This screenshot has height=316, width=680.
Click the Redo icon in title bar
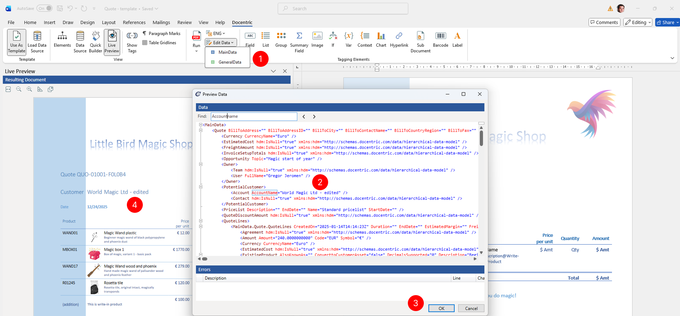[x=84, y=8]
